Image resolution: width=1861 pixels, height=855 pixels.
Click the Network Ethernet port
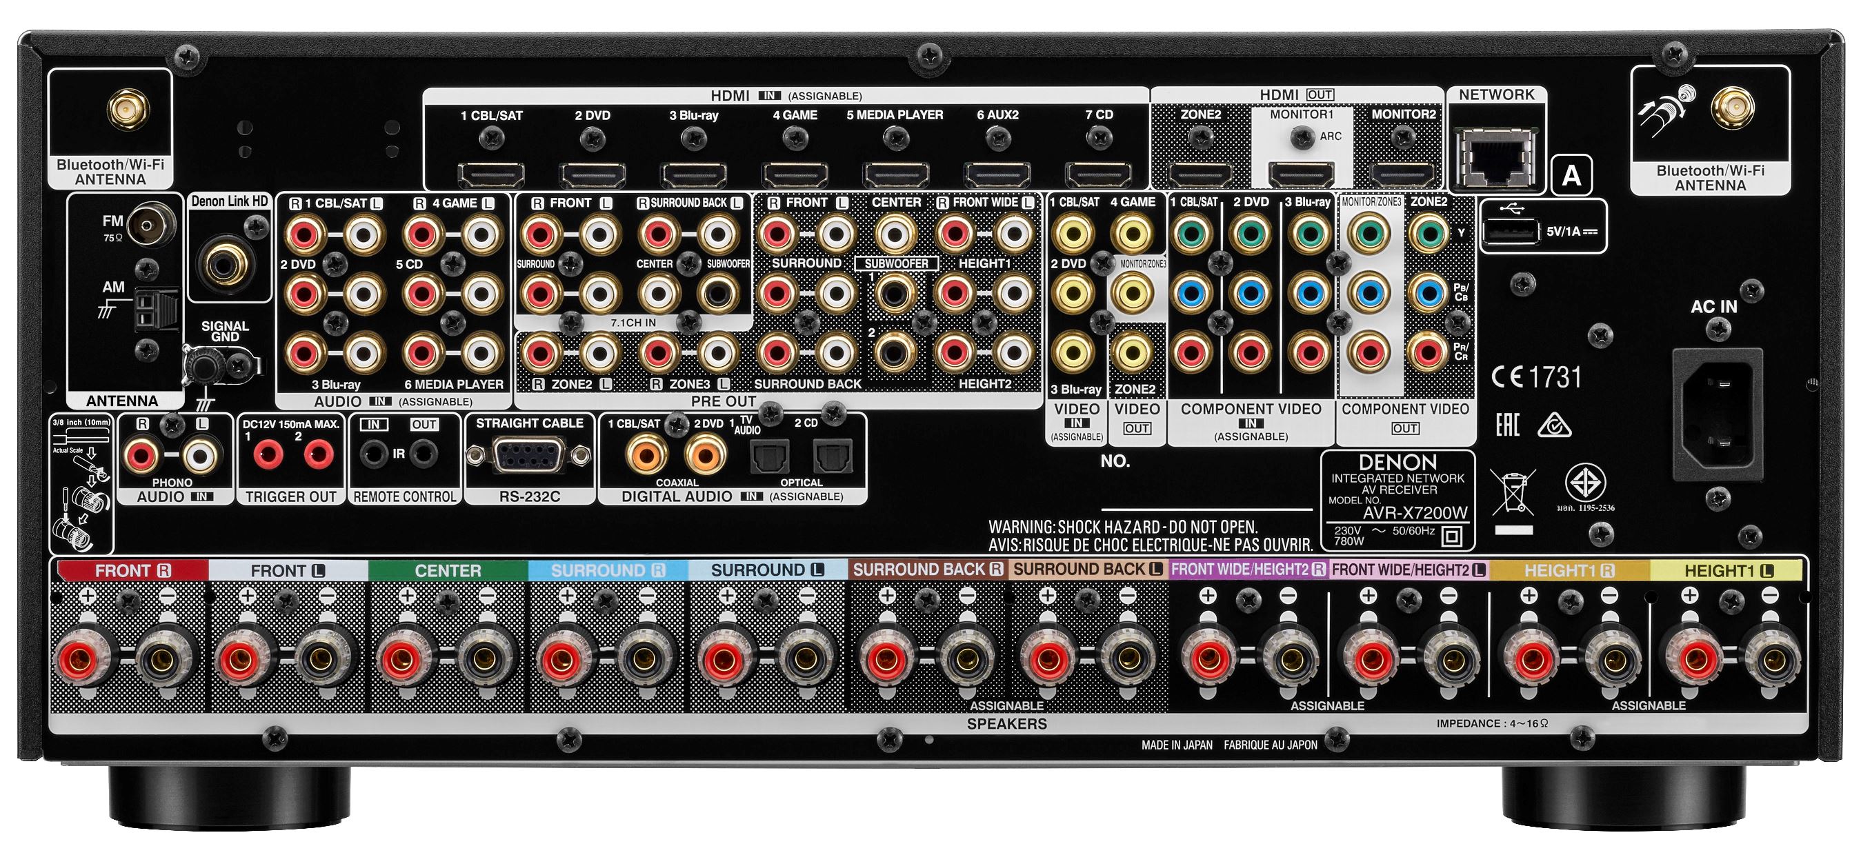(x=1496, y=158)
